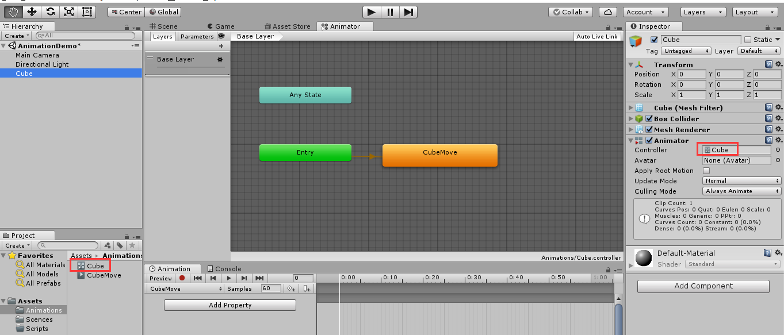Toggle the Animator layers panel eye icon

point(221,36)
